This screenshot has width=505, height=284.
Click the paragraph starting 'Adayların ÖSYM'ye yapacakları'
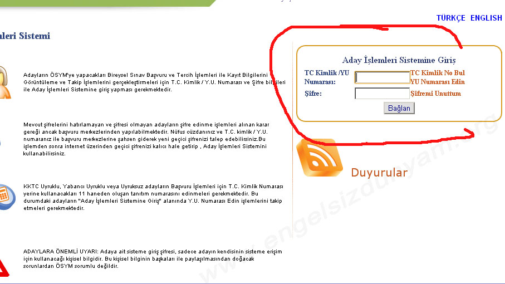[x=154, y=82]
